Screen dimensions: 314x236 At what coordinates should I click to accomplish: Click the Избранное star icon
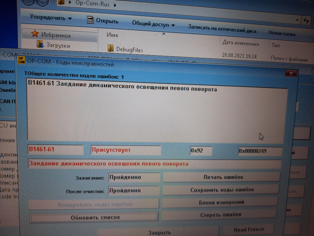[35, 33]
